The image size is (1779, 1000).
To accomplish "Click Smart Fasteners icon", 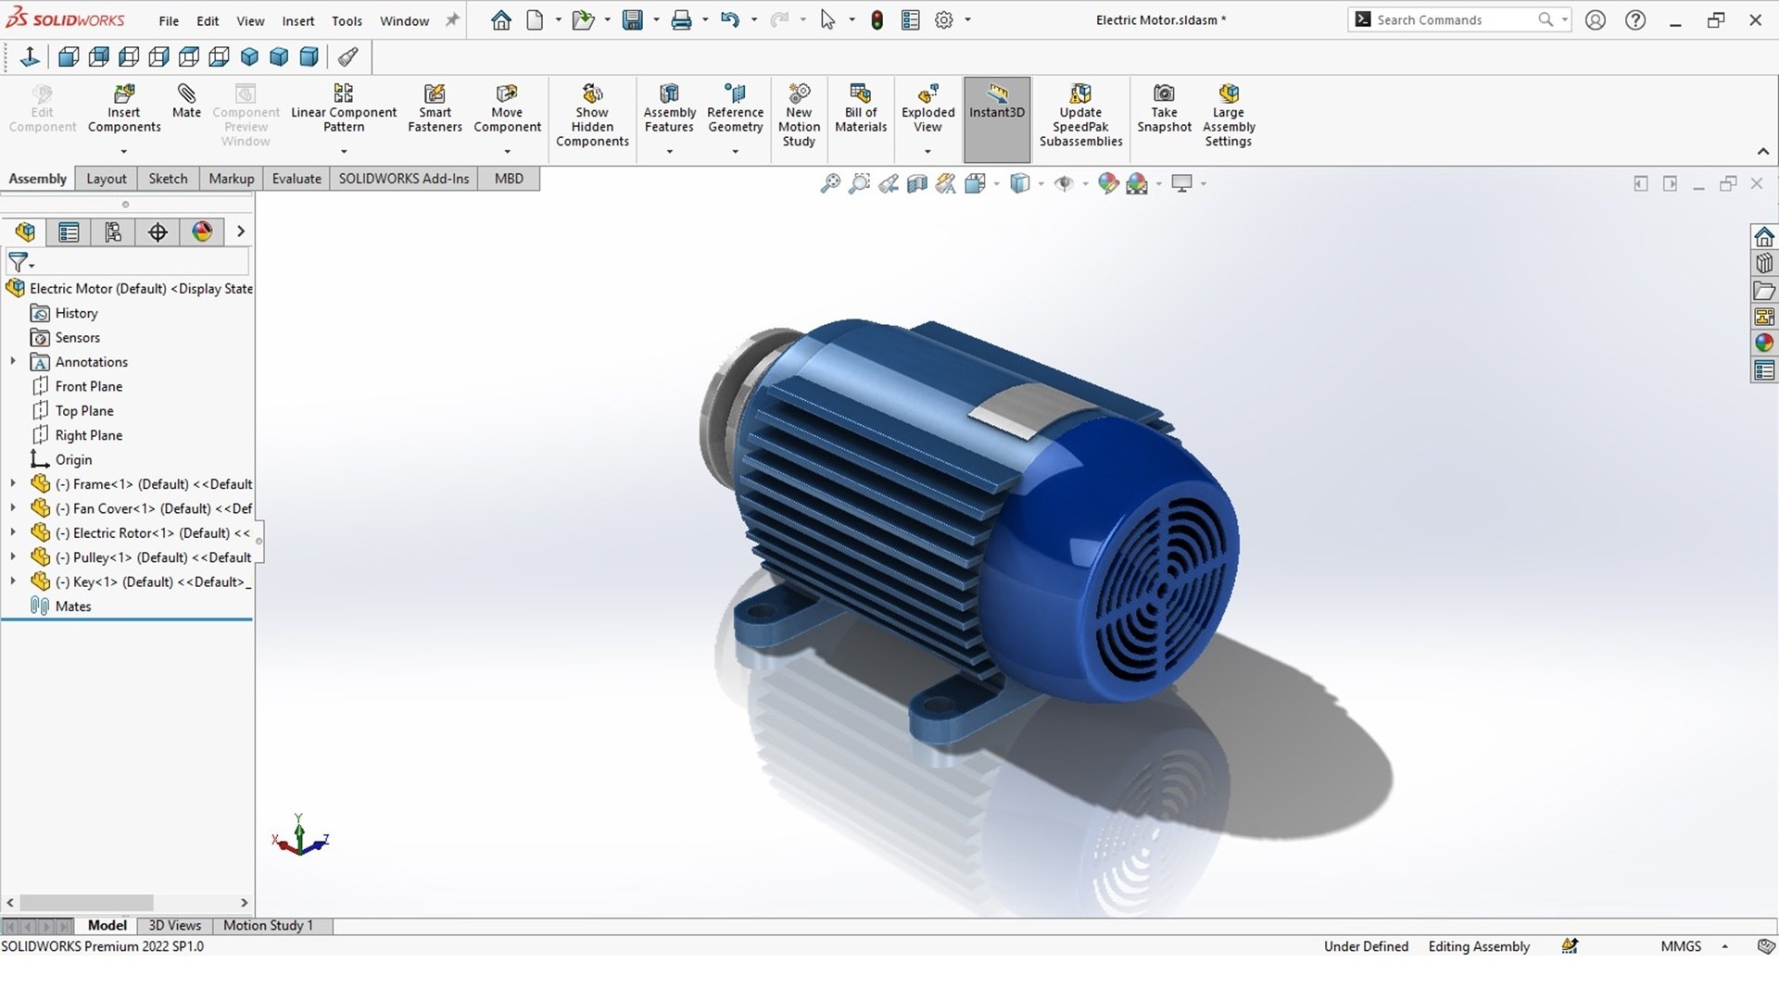I will click(x=435, y=109).
